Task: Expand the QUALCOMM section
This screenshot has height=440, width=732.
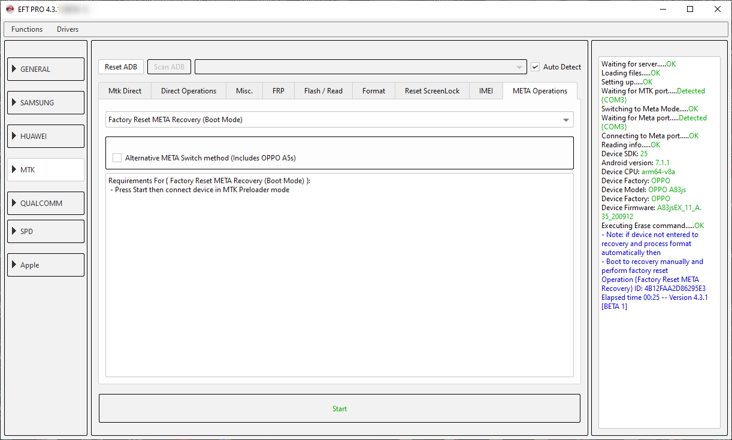Action: [46, 203]
